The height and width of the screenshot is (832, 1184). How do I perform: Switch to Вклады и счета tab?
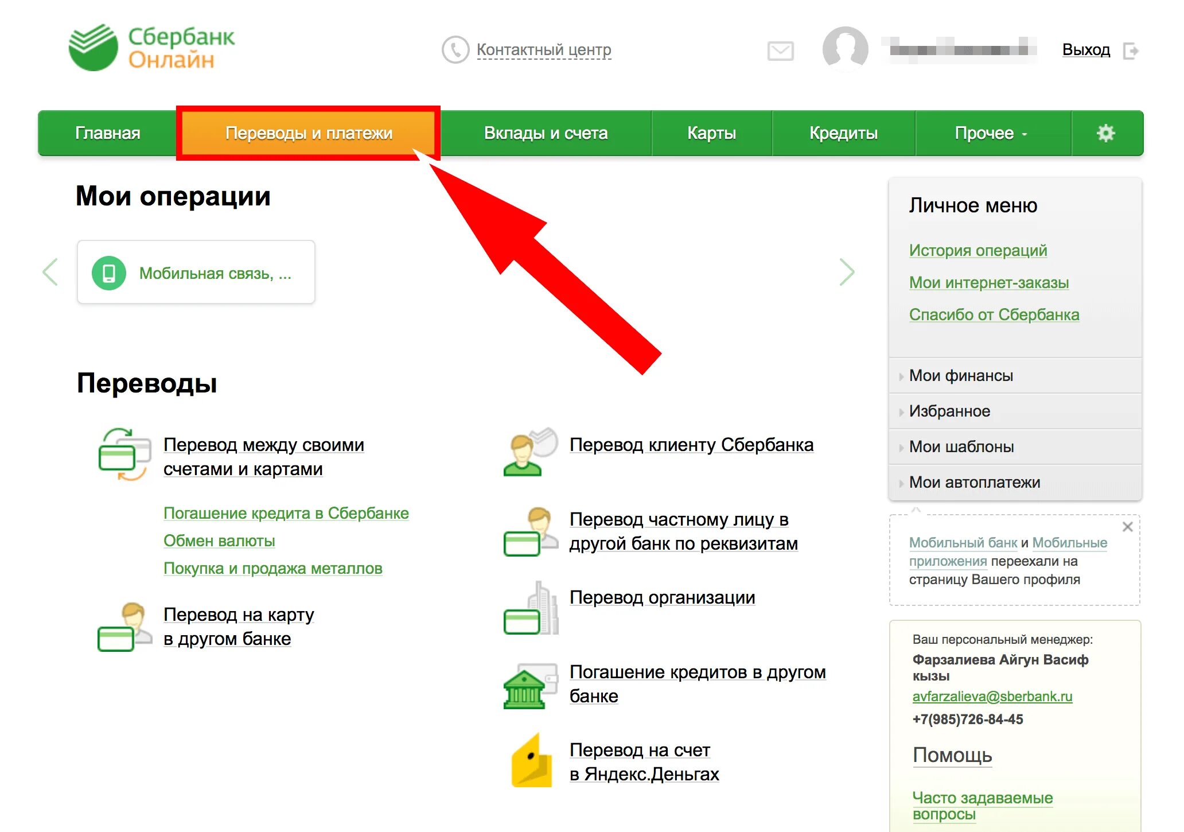[x=546, y=133]
